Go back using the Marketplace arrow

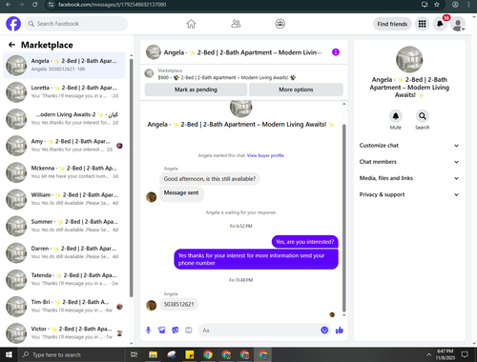[12, 45]
